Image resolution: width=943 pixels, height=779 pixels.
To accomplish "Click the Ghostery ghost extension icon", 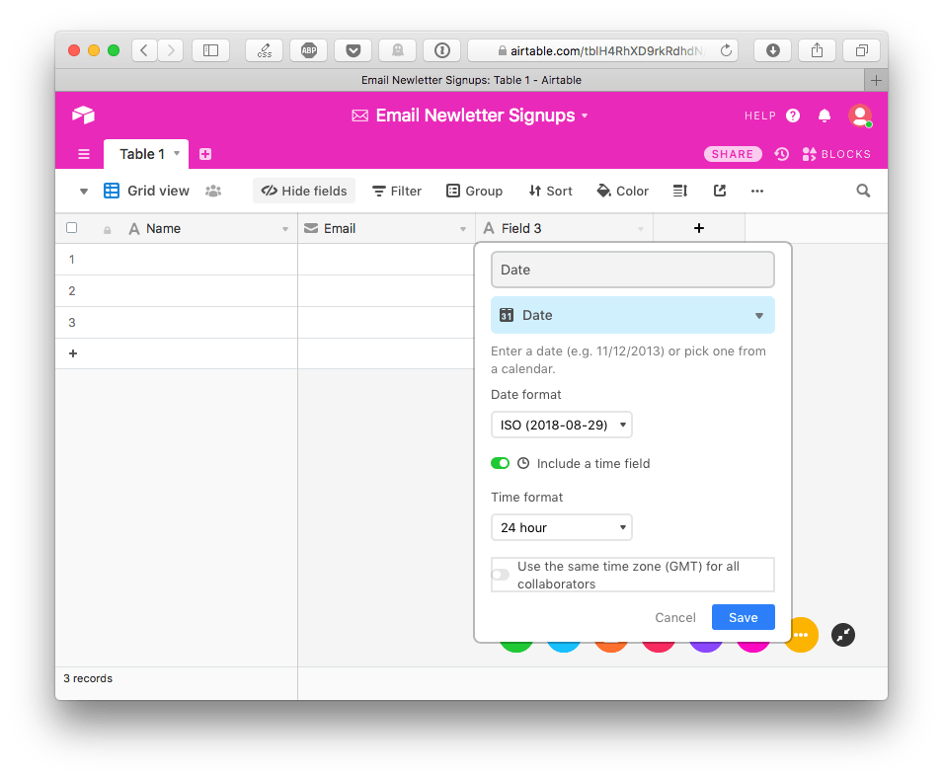I will pos(398,50).
